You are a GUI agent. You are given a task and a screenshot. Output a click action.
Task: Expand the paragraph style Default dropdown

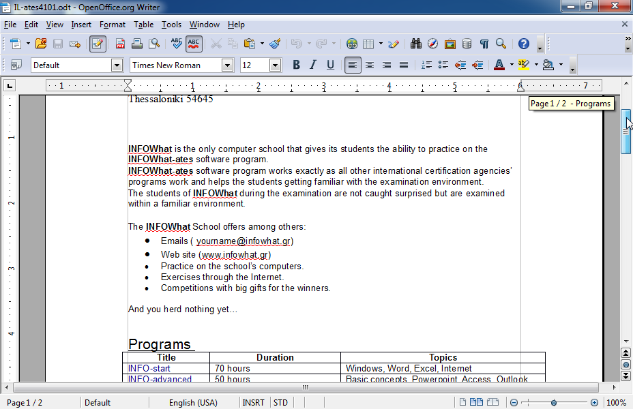(117, 65)
